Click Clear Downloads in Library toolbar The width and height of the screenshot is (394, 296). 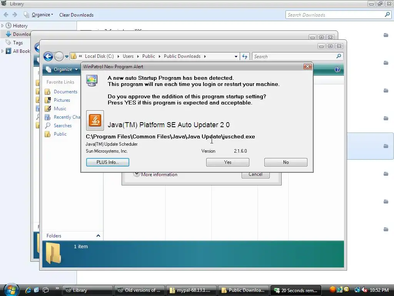(77, 15)
